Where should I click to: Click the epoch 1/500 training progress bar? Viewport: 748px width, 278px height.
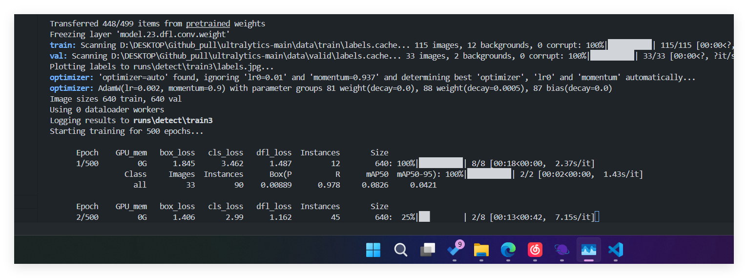440,163
